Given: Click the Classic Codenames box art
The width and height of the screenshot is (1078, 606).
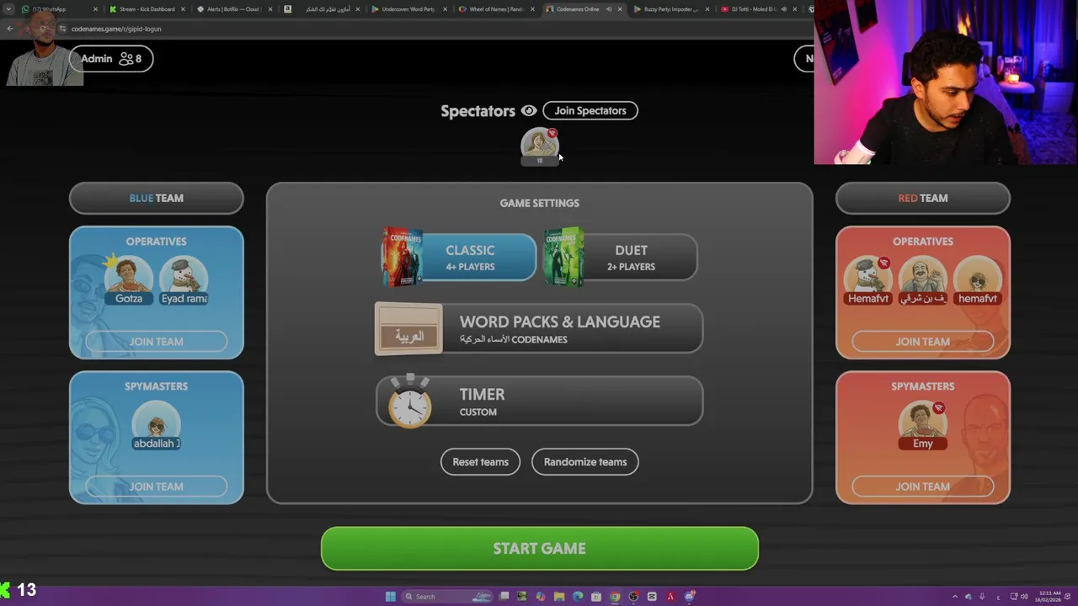Looking at the screenshot, I should pyautogui.click(x=403, y=258).
